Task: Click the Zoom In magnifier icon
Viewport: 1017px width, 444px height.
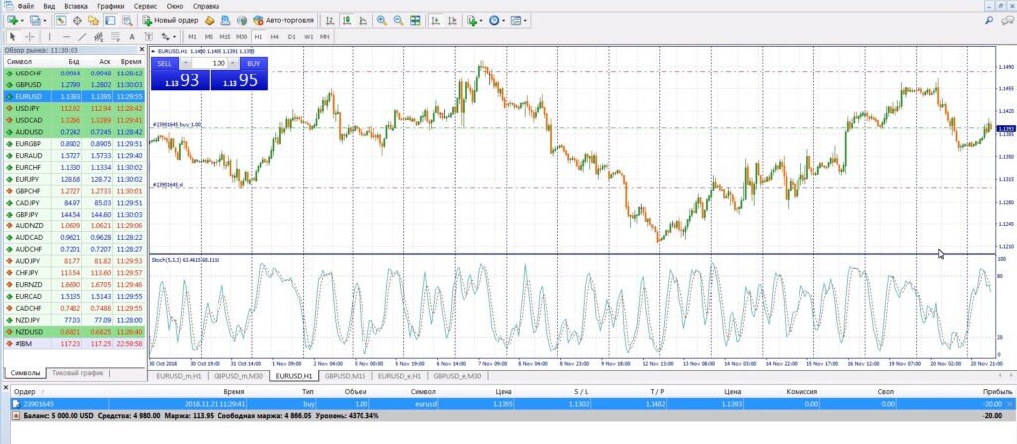Action: [x=379, y=20]
